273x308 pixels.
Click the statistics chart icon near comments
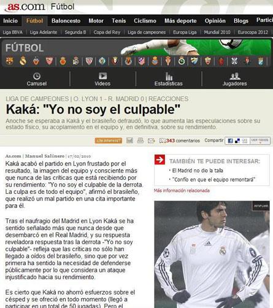129,141
